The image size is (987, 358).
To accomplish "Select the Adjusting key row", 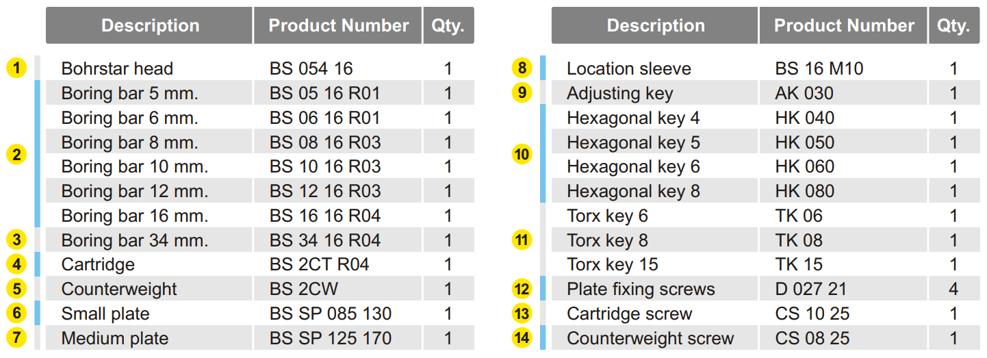I will pos(765,93).
